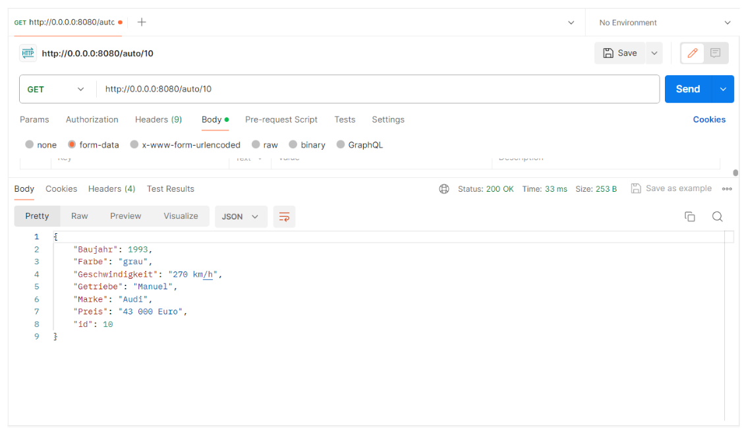Select the Visualize view mode
The height and width of the screenshot is (429, 742).
pos(181,216)
